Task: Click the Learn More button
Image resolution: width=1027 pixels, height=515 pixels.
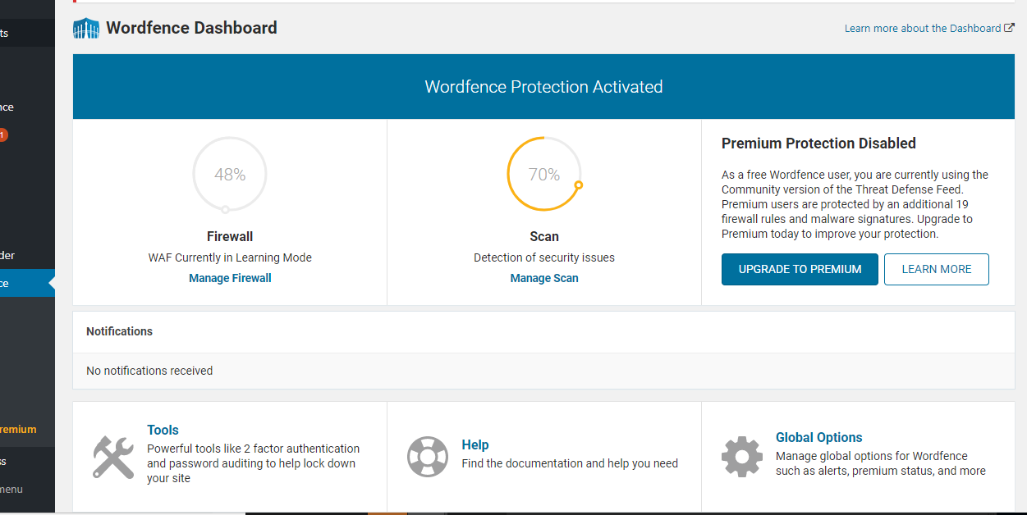Action: pyautogui.click(x=937, y=269)
